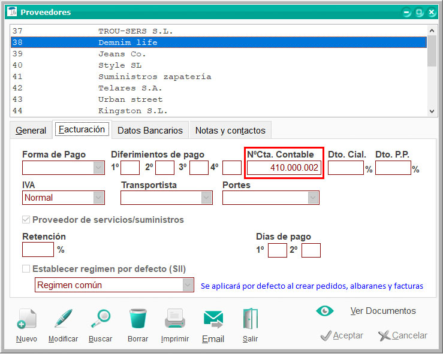Click the Salir door icon
The width and height of the screenshot is (443, 354).
pyautogui.click(x=251, y=319)
